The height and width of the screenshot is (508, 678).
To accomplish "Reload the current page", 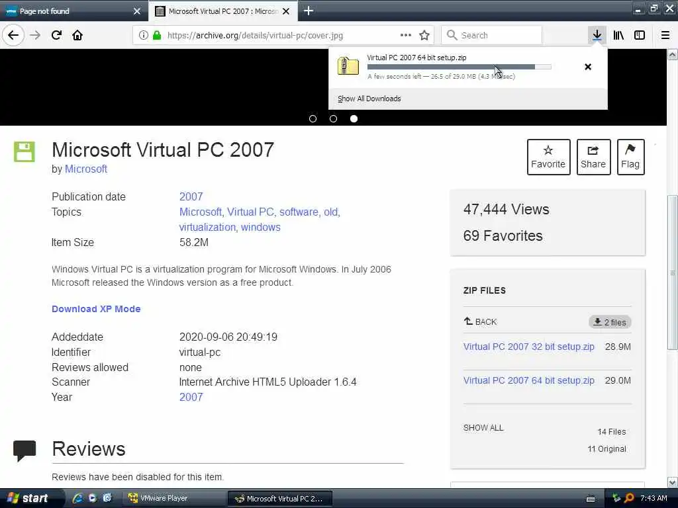I will tap(56, 35).
